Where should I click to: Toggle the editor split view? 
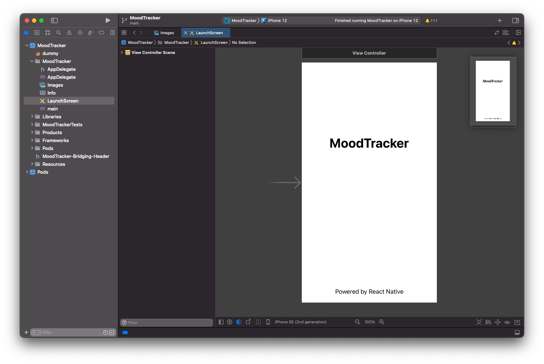(518, 32)
